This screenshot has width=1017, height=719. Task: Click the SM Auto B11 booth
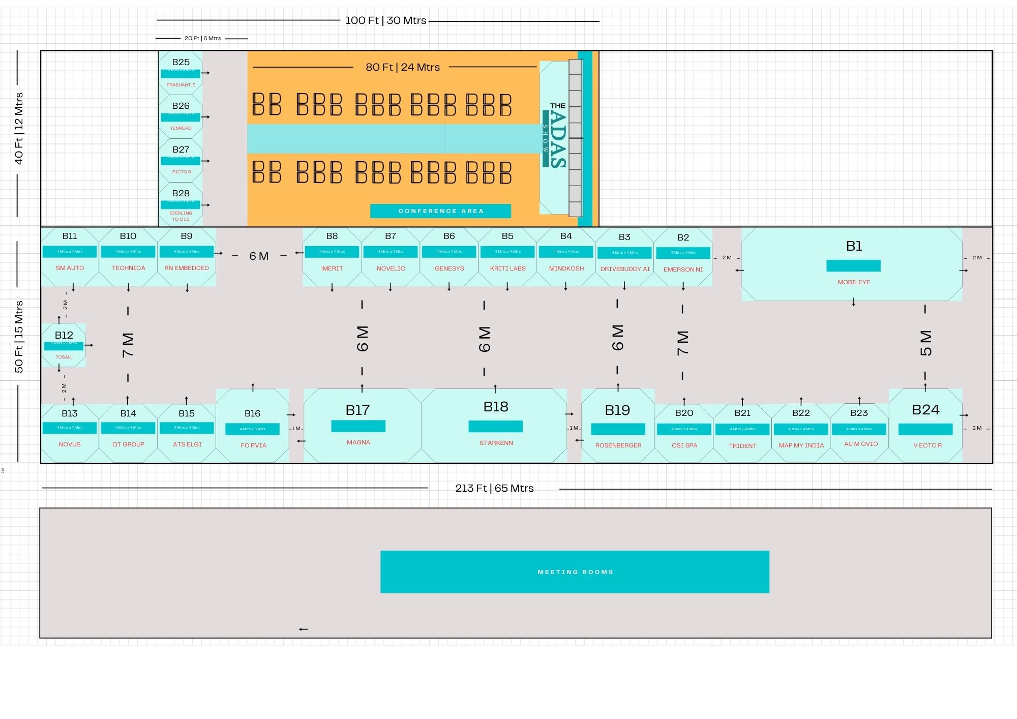pyautogui.click(x=70, y=257)
